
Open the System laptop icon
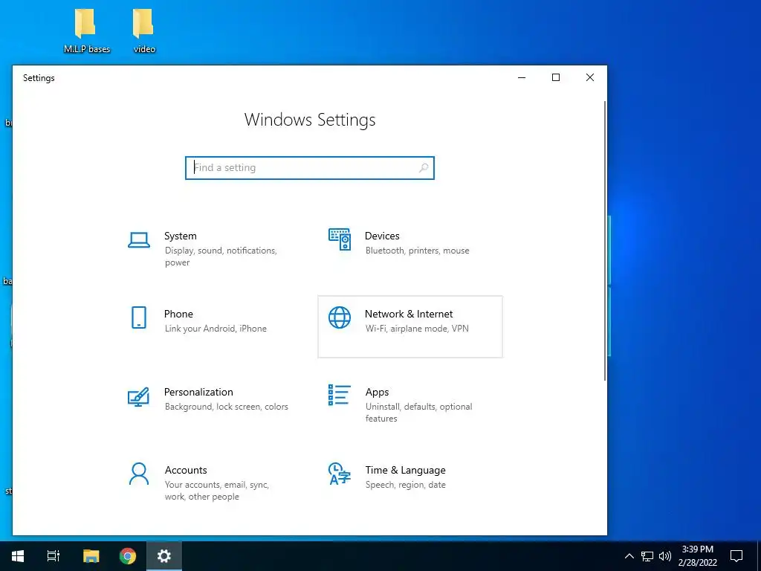(139, 240)
